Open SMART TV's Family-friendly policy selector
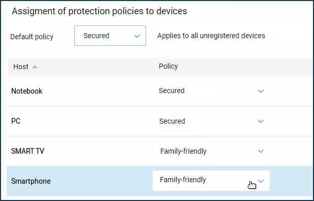Screen dimensions: 314x201 (211, 151)
